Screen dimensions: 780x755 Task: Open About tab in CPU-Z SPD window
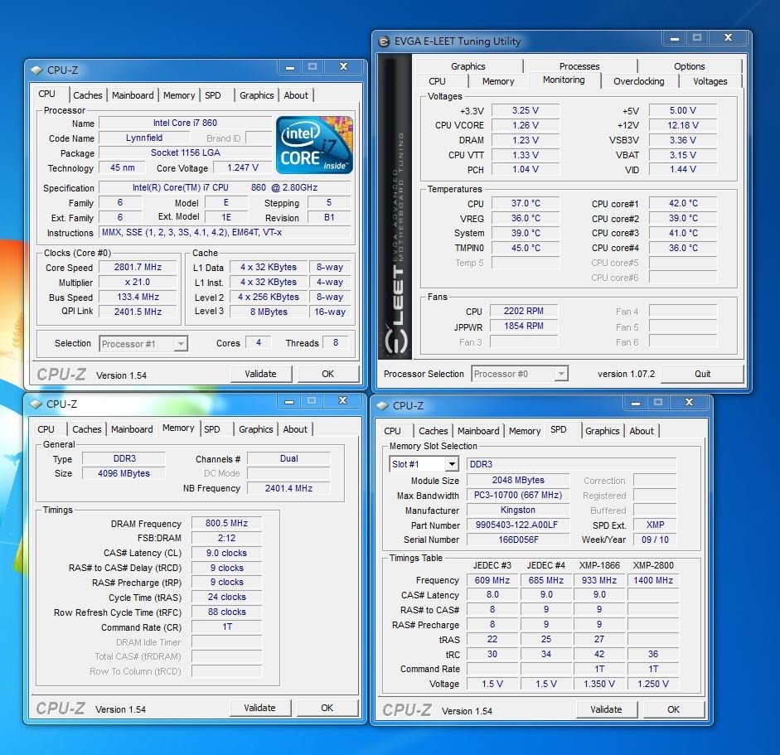click(x=642, y=431)
